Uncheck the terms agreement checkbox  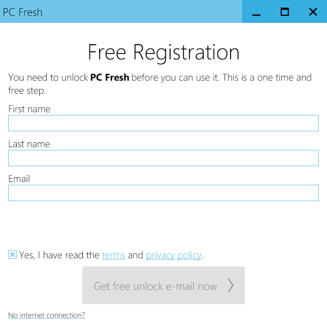(x=13, y=255)
